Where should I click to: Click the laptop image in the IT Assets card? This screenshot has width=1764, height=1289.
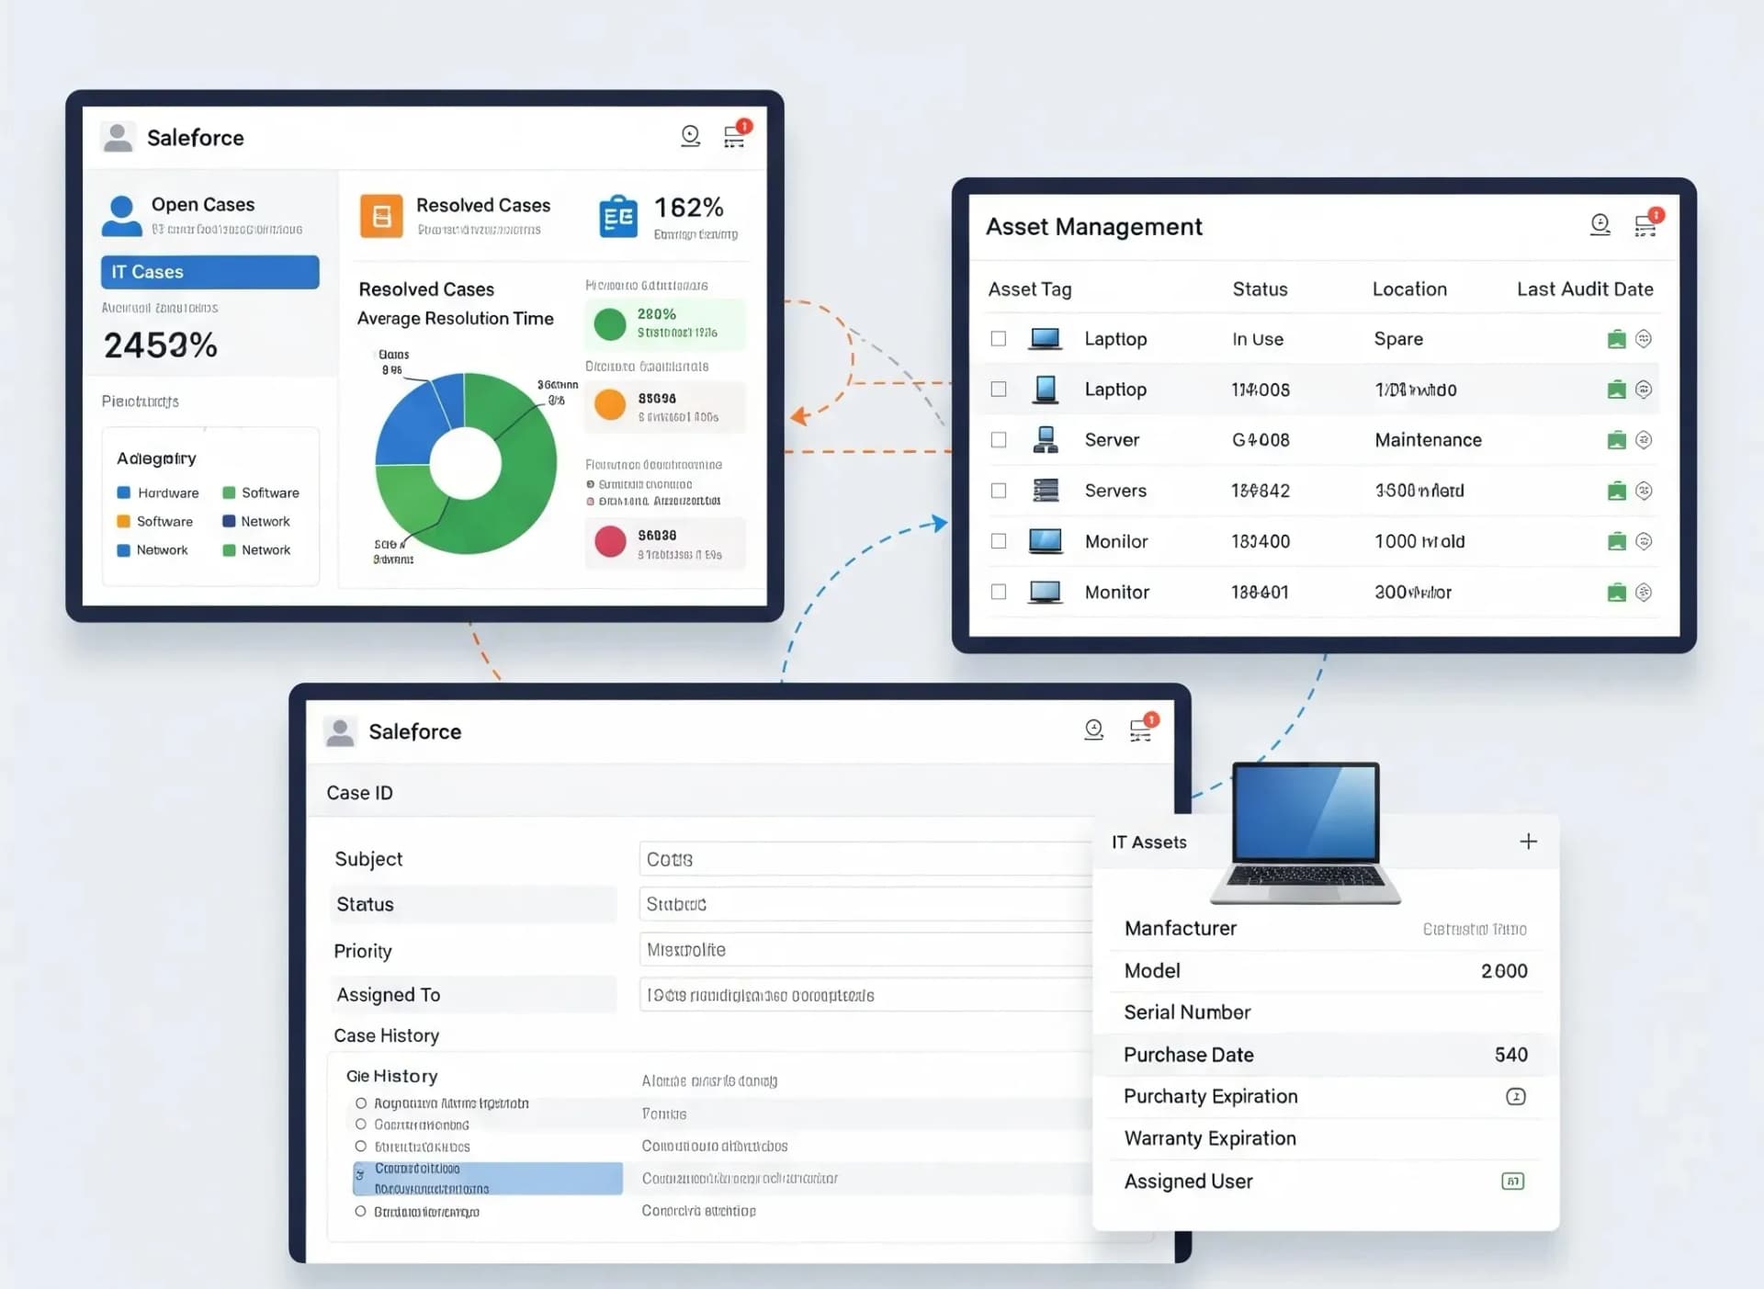[1304, 834]
